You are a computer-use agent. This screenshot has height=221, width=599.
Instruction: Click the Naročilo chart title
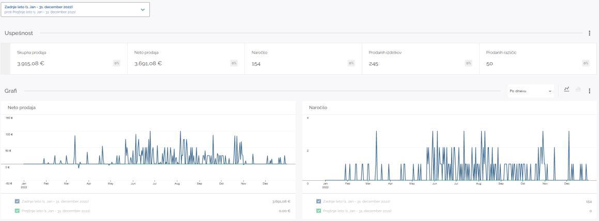[318, 108]
